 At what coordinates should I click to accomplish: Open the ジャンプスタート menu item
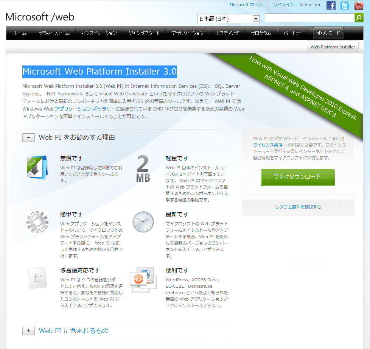(144, 33)
